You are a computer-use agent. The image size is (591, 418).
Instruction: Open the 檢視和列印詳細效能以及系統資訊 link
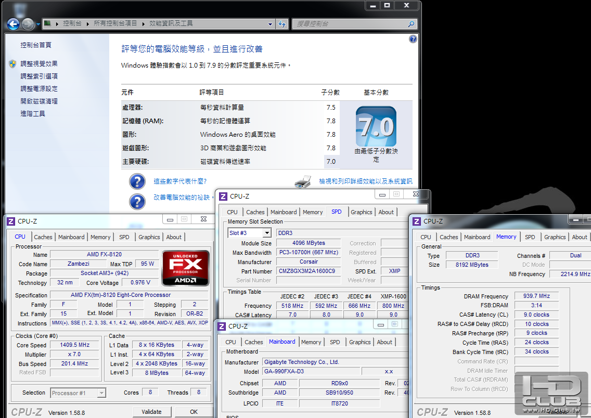coord(366,181)
